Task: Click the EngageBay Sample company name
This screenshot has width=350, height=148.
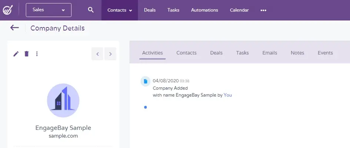Action: coord(63,128)
